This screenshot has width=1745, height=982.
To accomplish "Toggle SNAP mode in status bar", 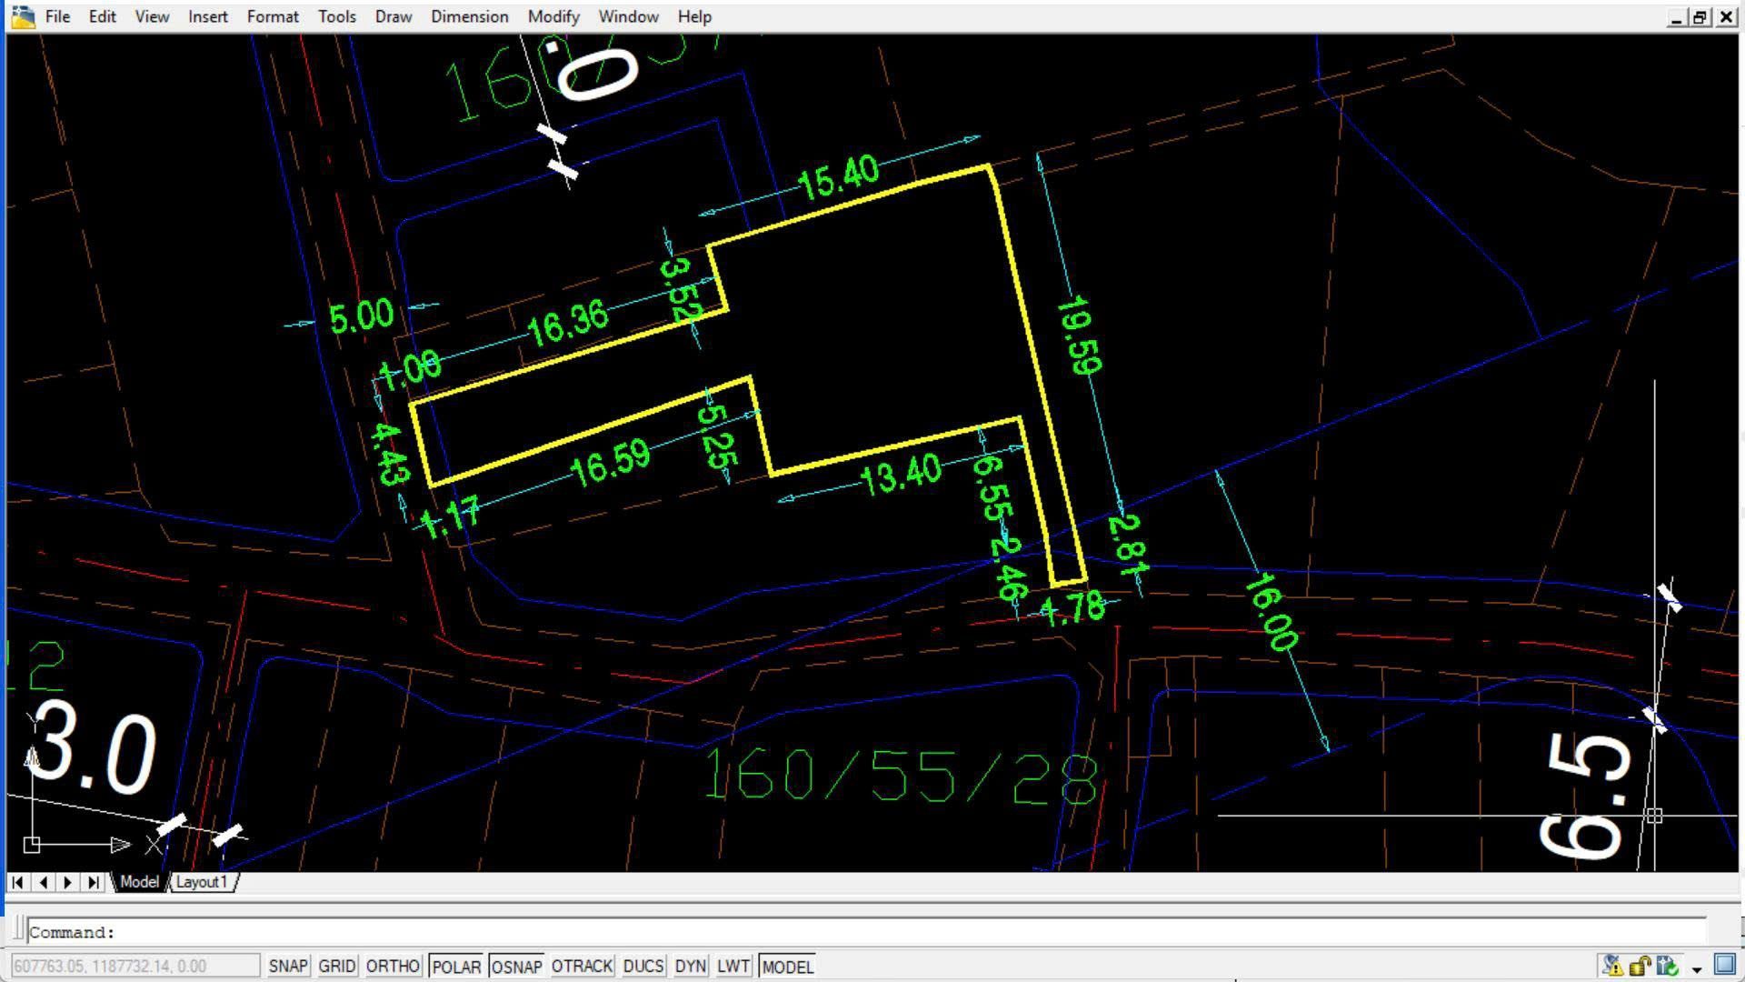I will tap(288, 967).
